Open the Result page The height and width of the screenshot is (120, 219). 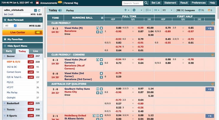point(184,3)
